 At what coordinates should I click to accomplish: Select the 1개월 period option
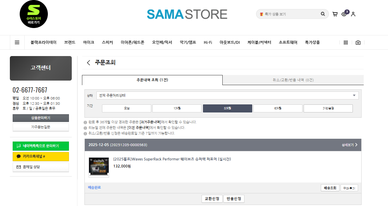pyautogui.click(x=177, y=108)
